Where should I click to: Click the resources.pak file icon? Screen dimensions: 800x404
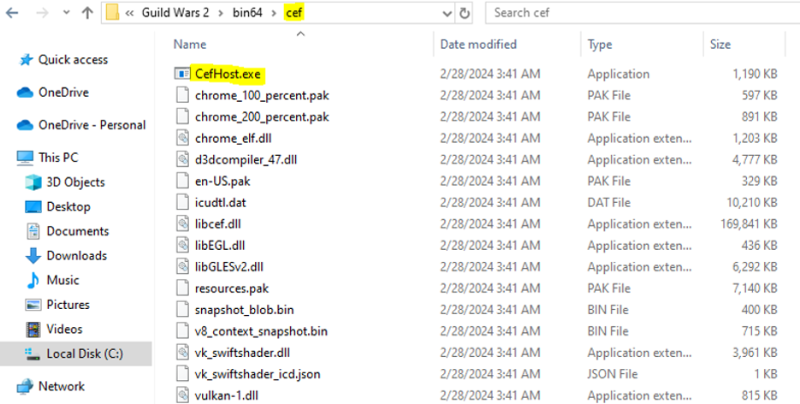click(182, 288)
